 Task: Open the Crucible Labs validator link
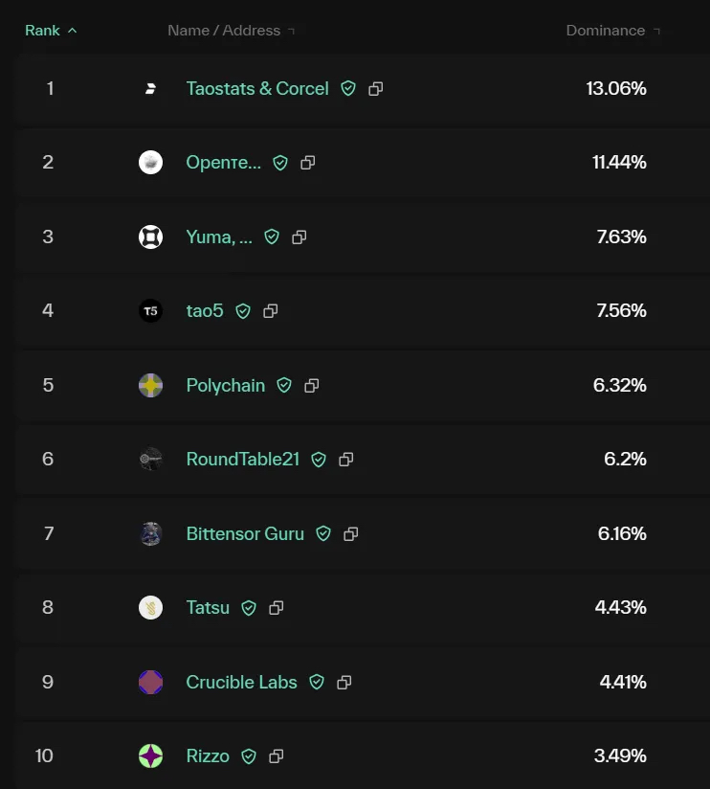[x=241, y=683]
